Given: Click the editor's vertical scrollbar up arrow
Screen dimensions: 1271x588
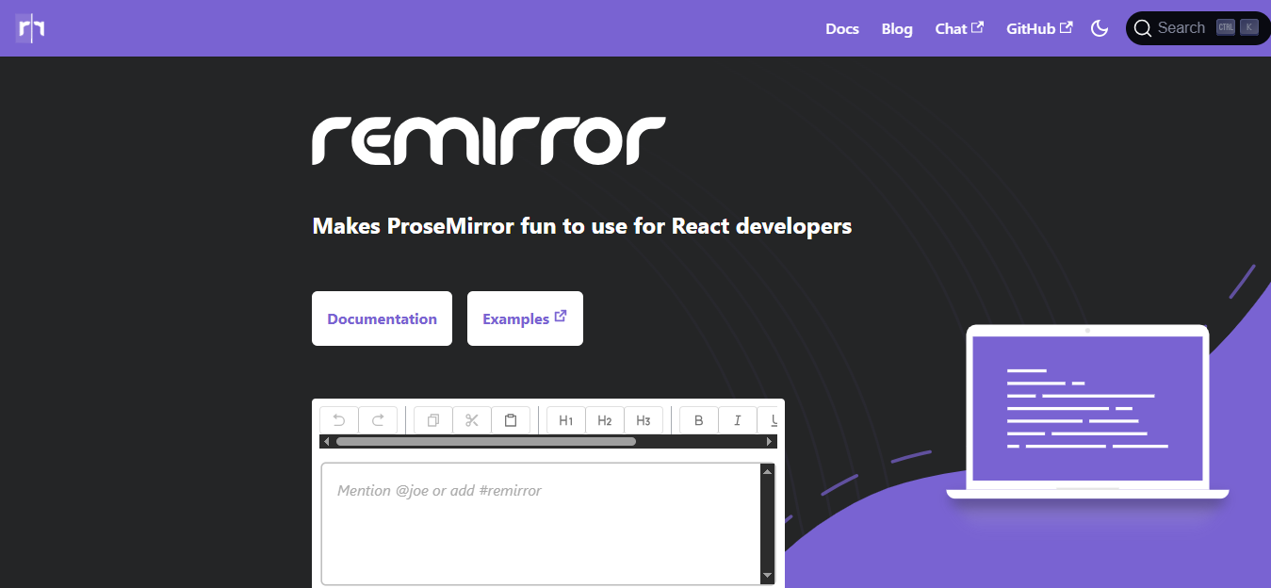Looking at the screenshot, I should point(767,471).
